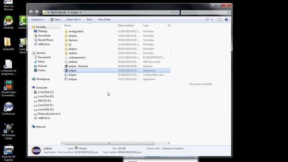Open Shop for HP Supplies desktop shortcut
Image resolution: width=288 pixels, height=162 pixels.
coord(9,153)
